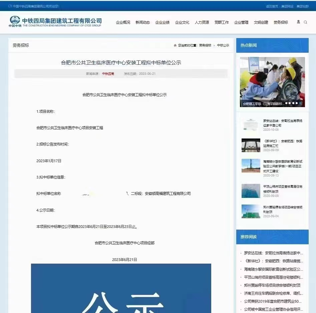Click the red 中铁四局 news source link

point(107,73)
